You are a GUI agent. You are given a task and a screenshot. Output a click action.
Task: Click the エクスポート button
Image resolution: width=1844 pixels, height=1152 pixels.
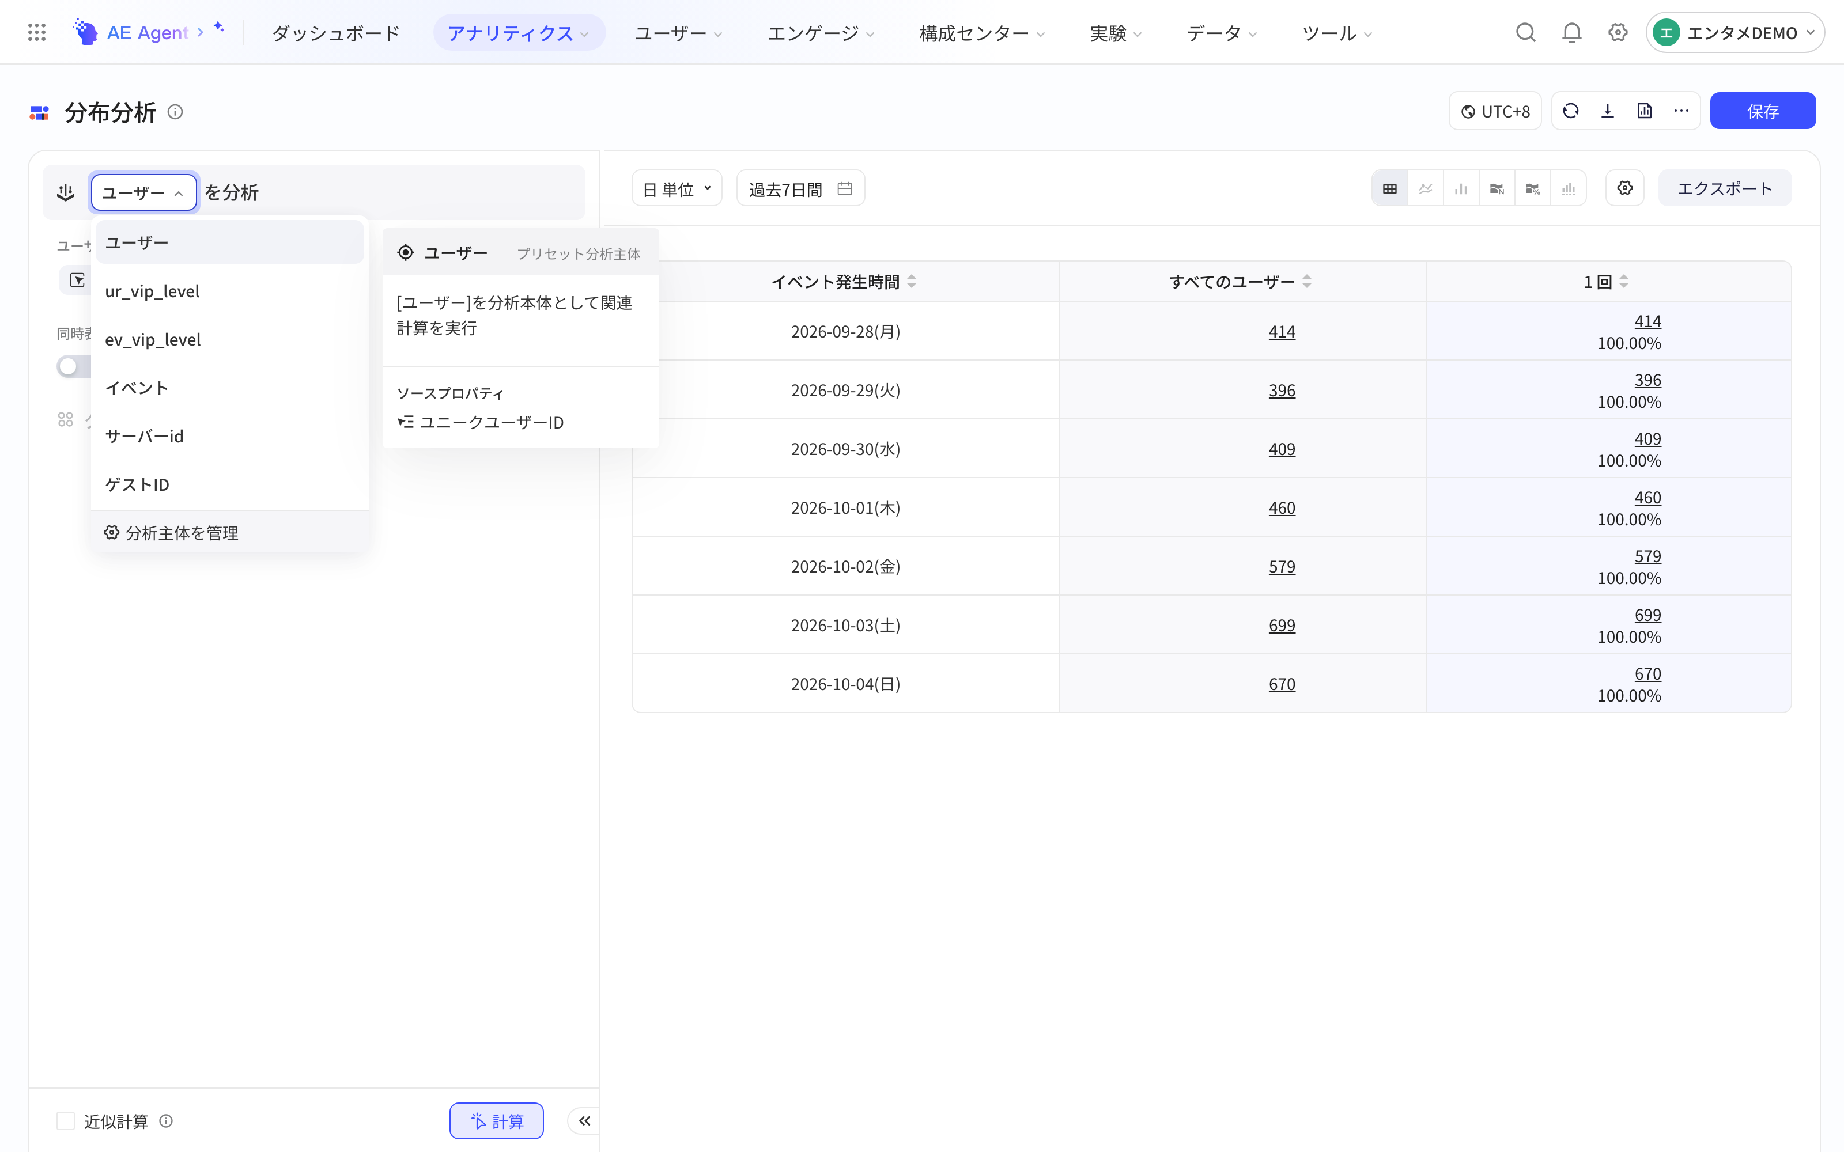[1724, 188]
